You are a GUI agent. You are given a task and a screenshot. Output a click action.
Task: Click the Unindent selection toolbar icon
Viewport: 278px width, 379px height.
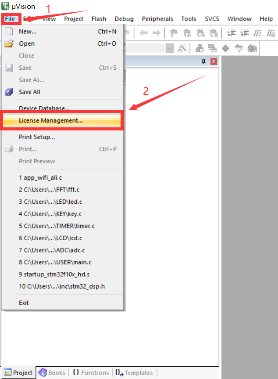(245, 32)
